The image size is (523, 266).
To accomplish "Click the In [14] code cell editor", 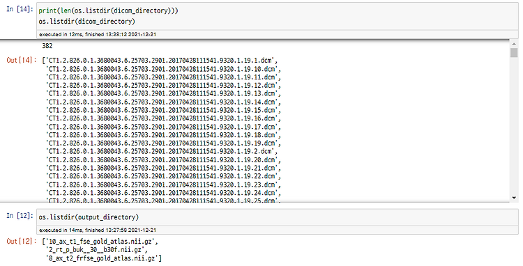I will point(277,16).
